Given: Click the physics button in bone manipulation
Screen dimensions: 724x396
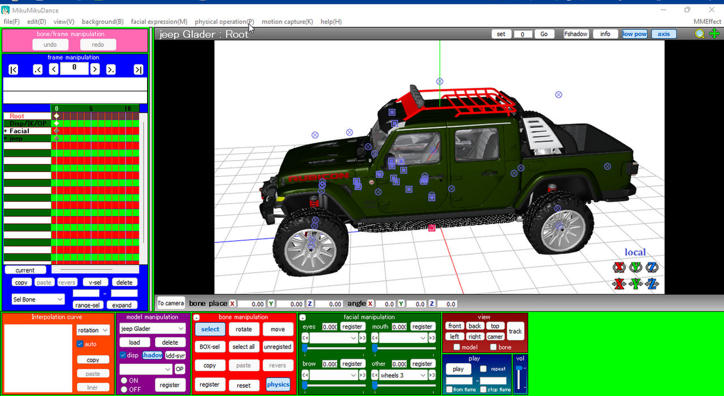Looking at the screenshot, I should click(x=278, y=385).
